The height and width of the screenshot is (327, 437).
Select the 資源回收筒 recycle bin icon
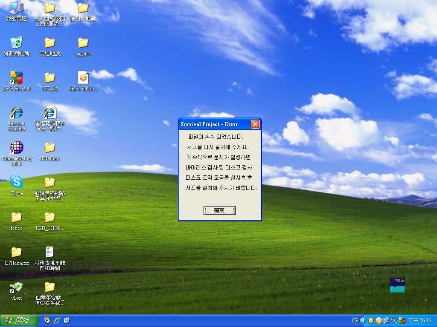tap(17, 46)
